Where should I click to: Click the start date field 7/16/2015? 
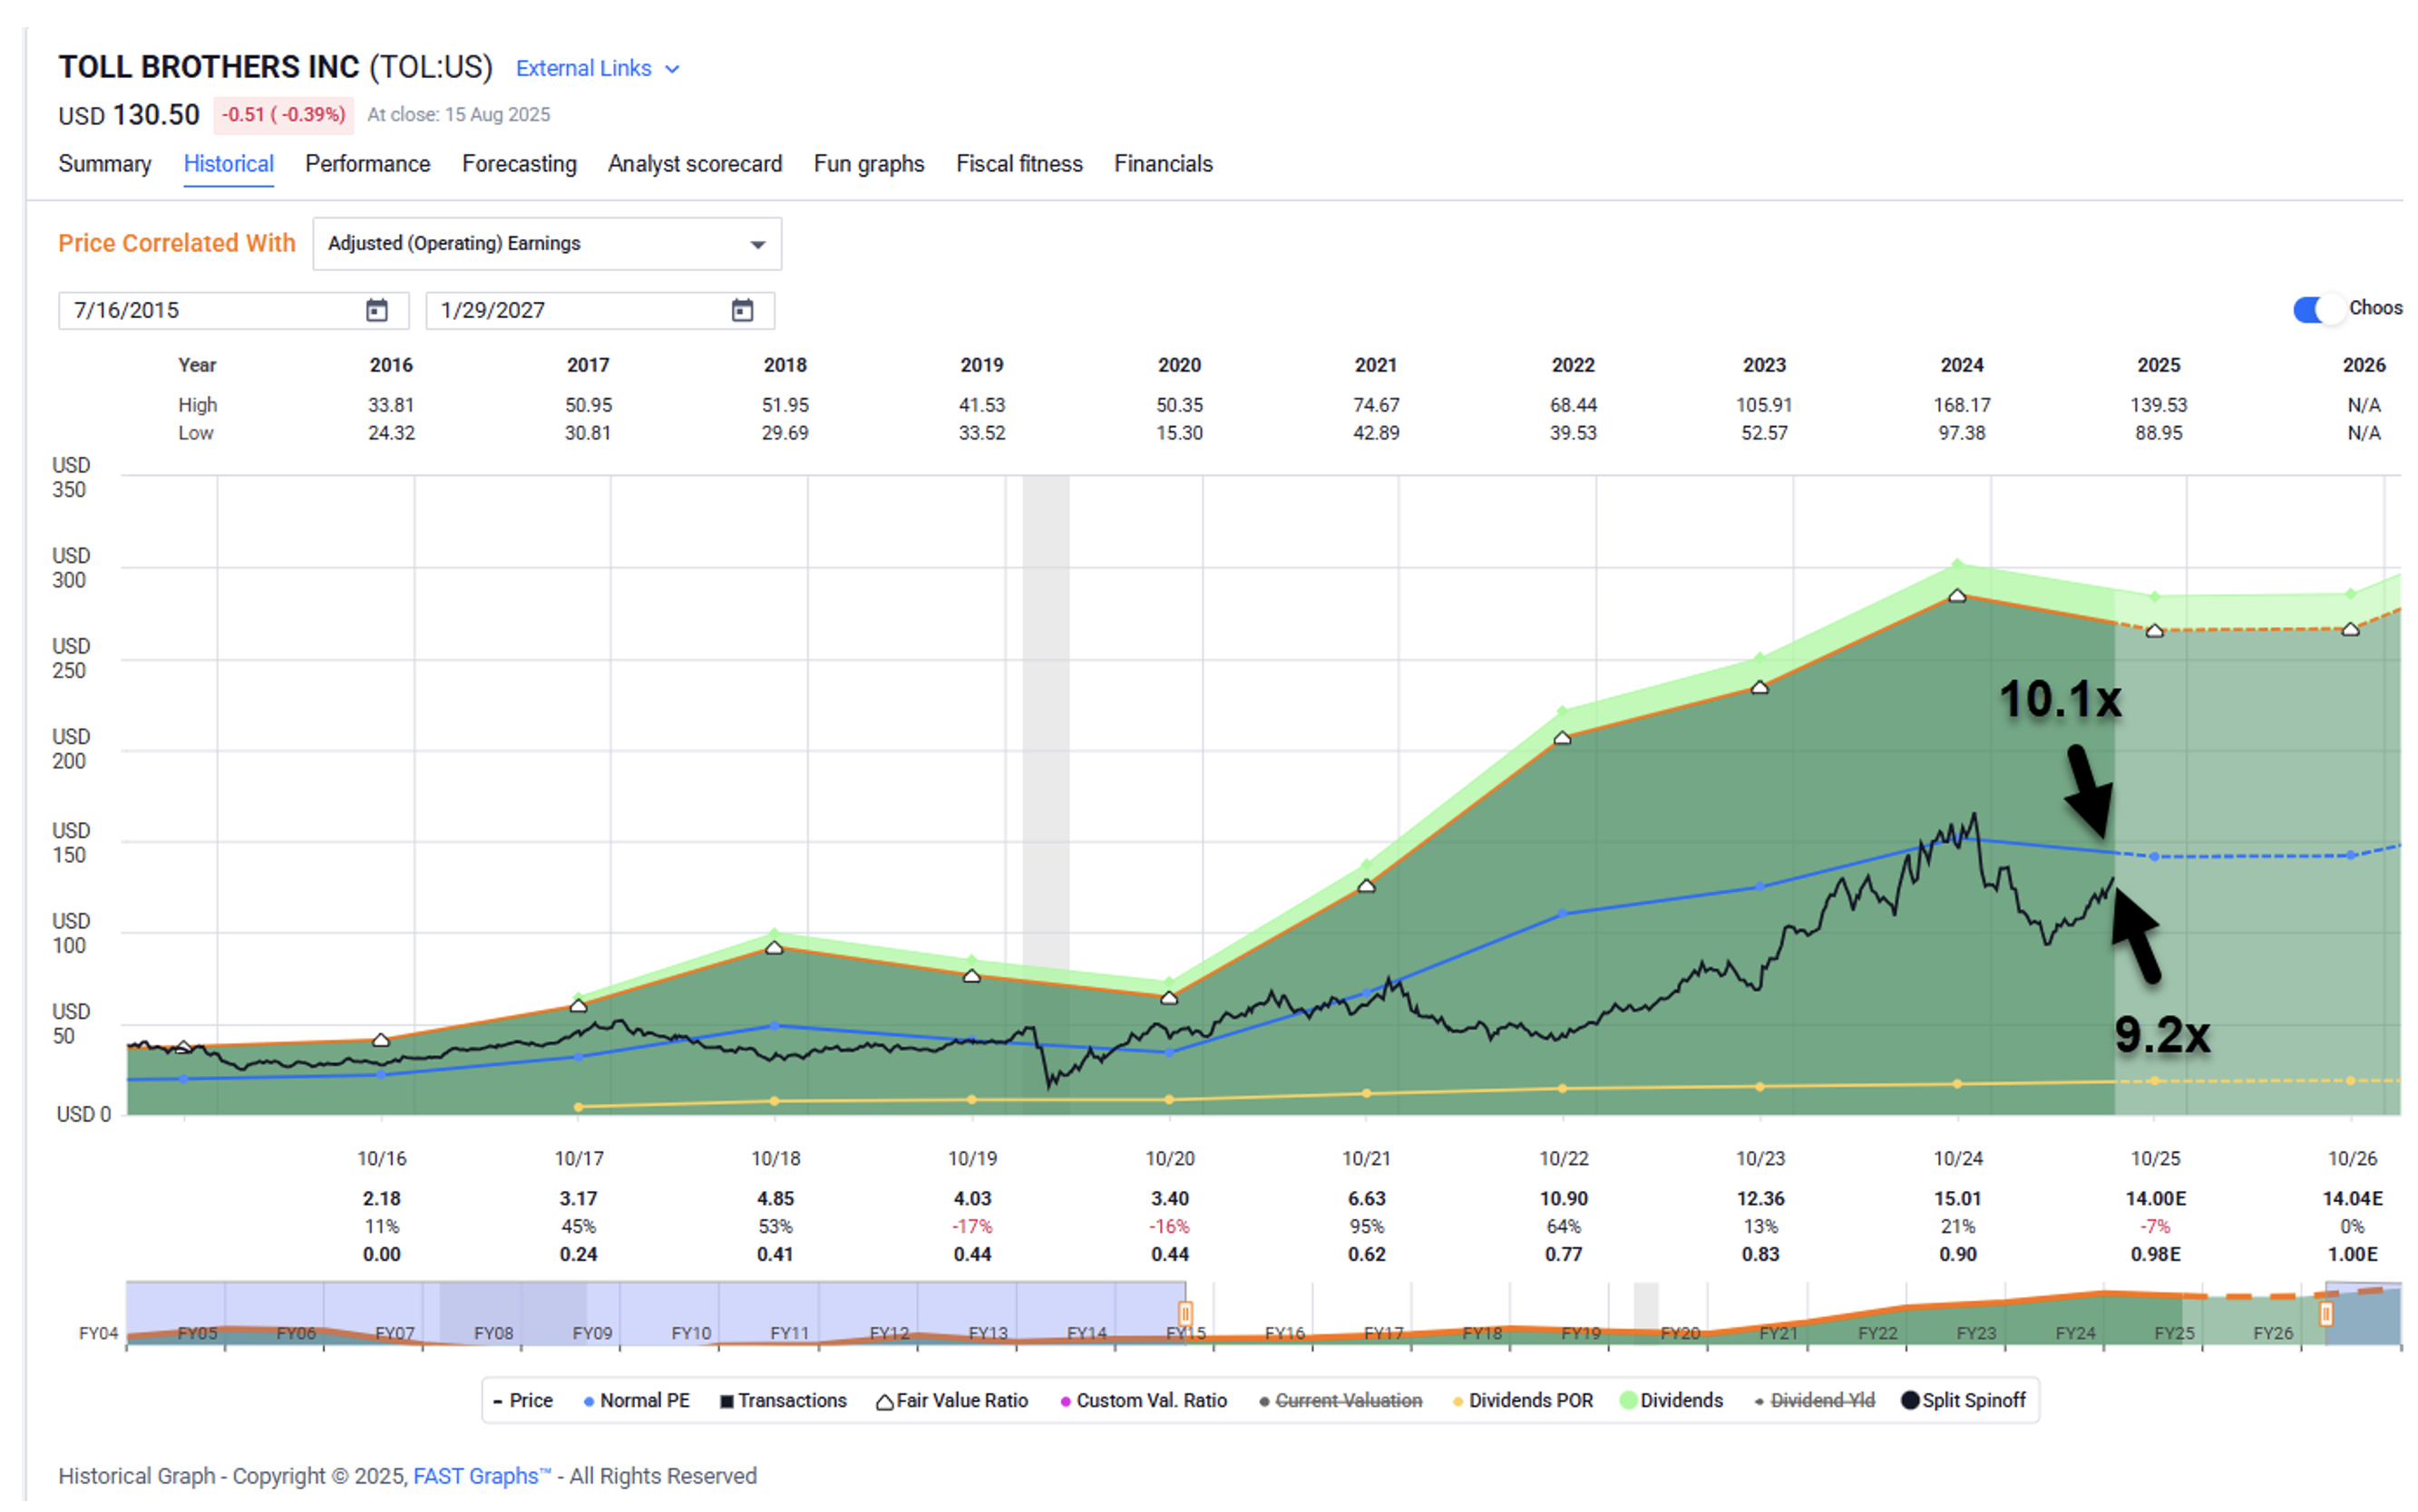pyautogui.click(x=233, y=310)
